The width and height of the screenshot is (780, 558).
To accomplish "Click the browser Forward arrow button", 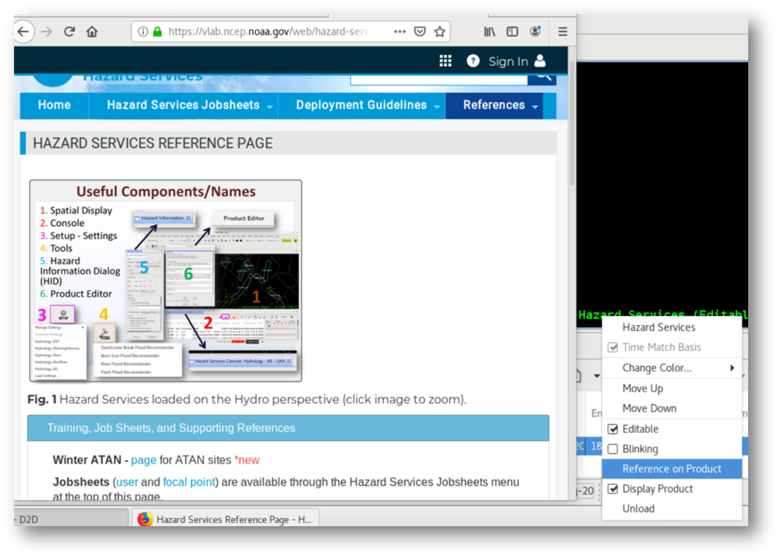I will [x=47, y=32].
